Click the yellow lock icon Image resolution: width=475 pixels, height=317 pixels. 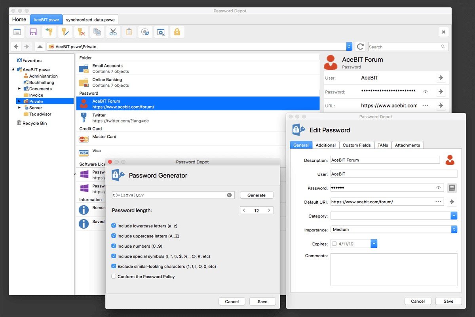(x=177, y=32)
